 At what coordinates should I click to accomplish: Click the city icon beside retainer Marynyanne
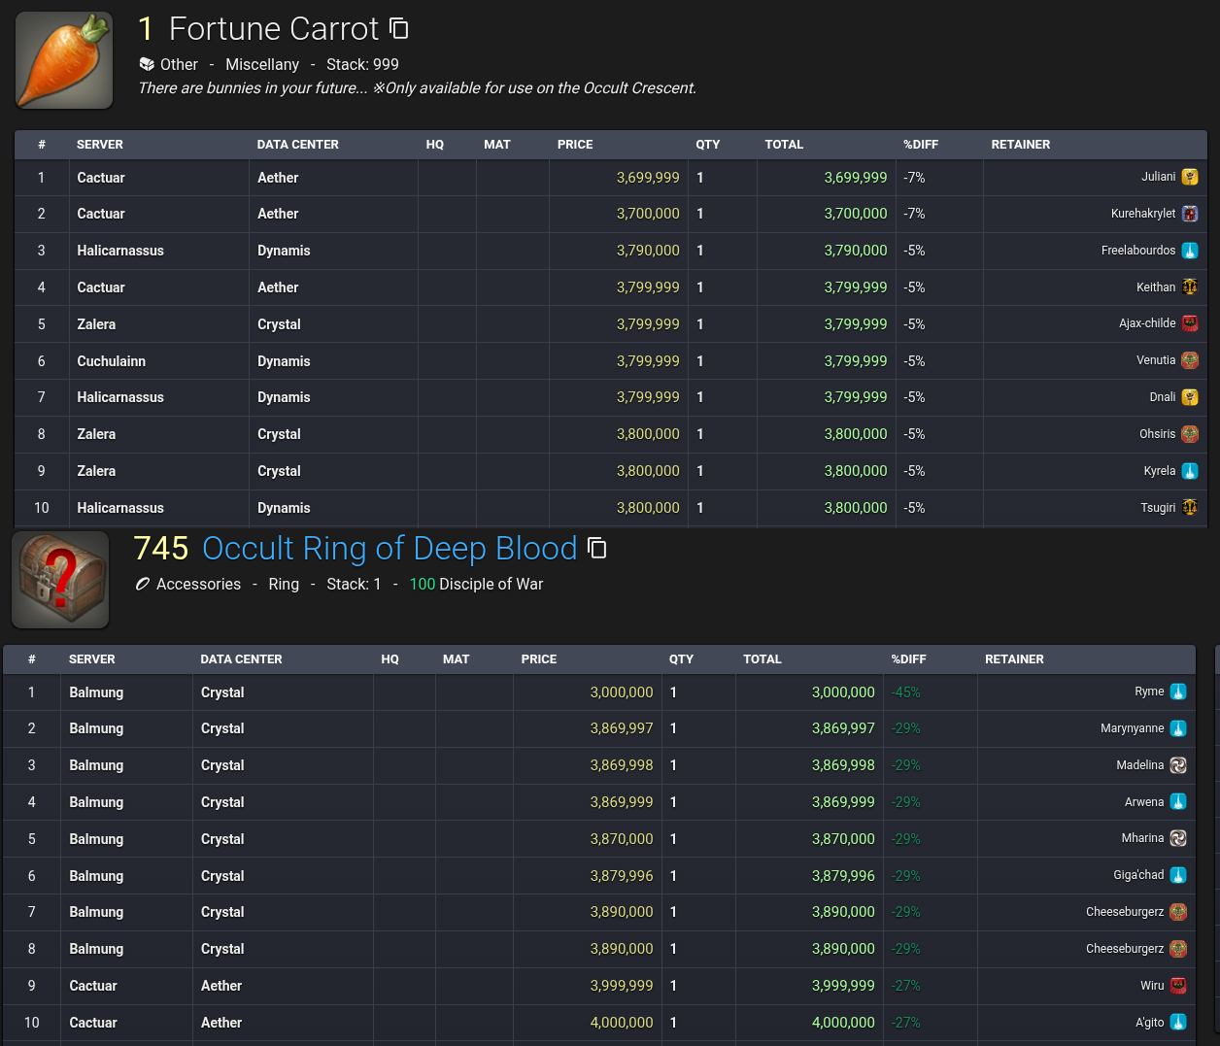point(1178,728)
